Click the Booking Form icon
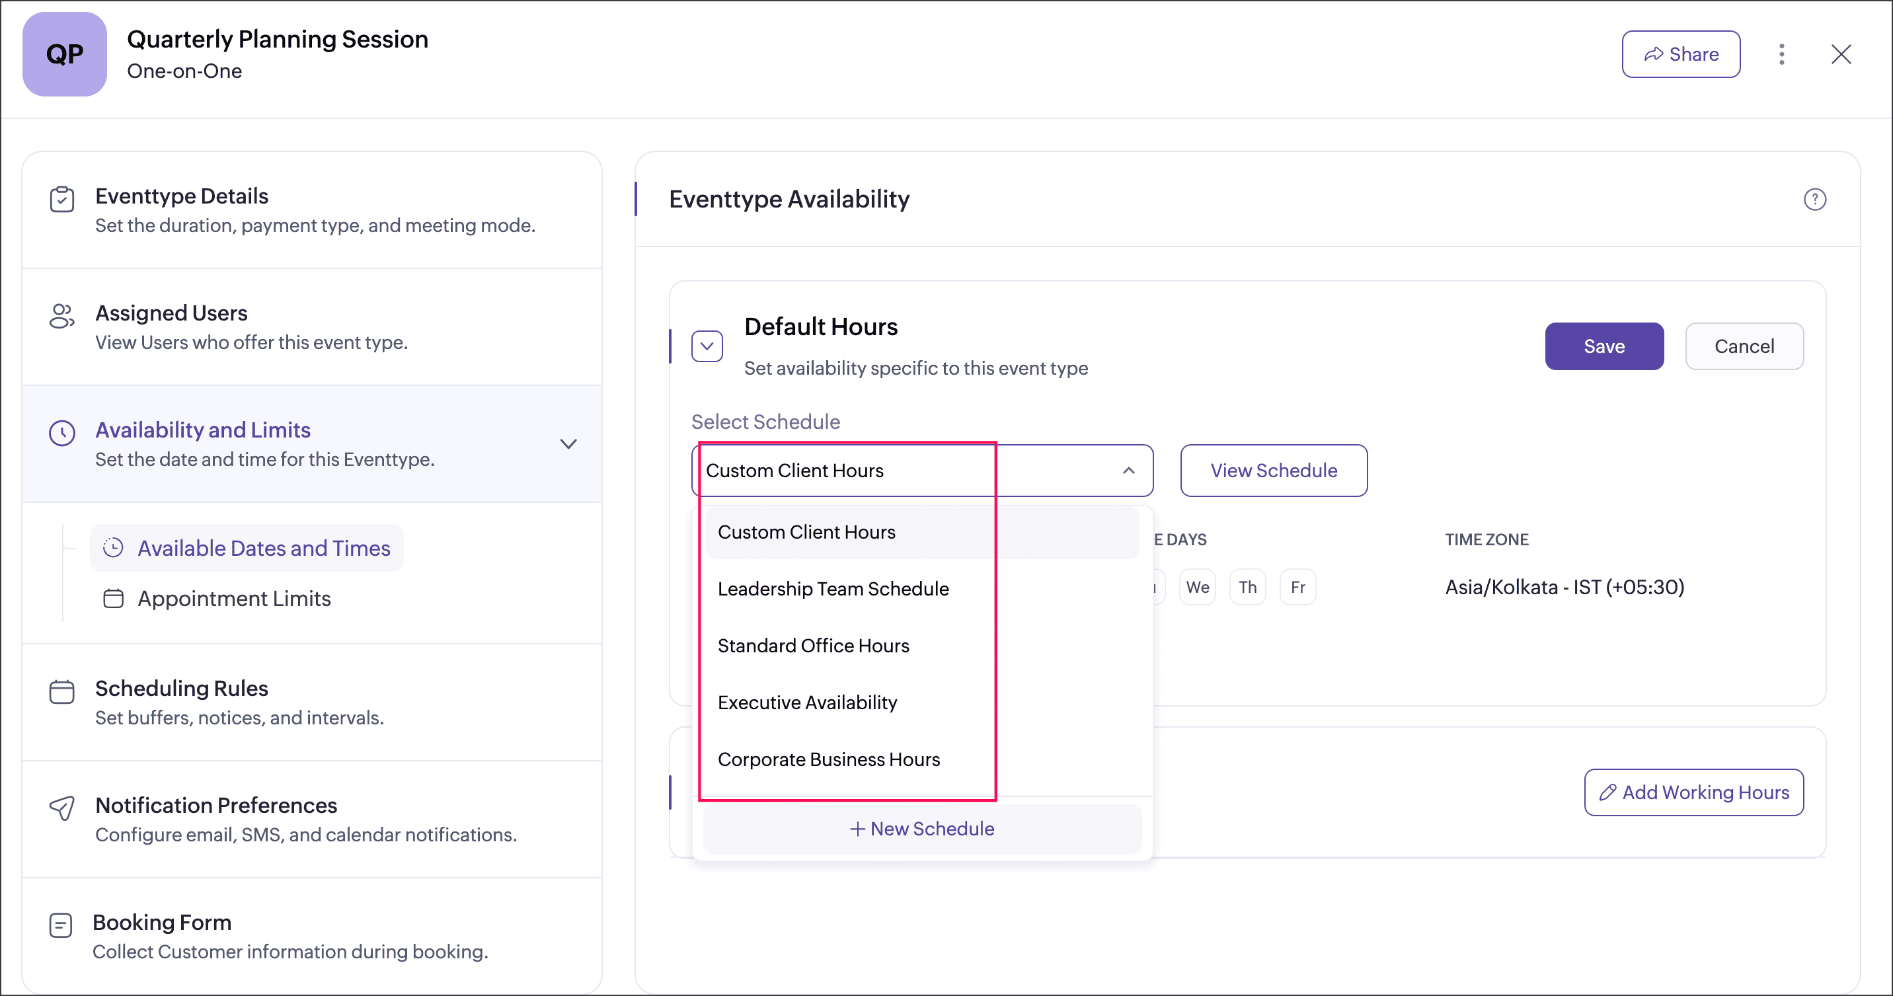 point(60,925)
